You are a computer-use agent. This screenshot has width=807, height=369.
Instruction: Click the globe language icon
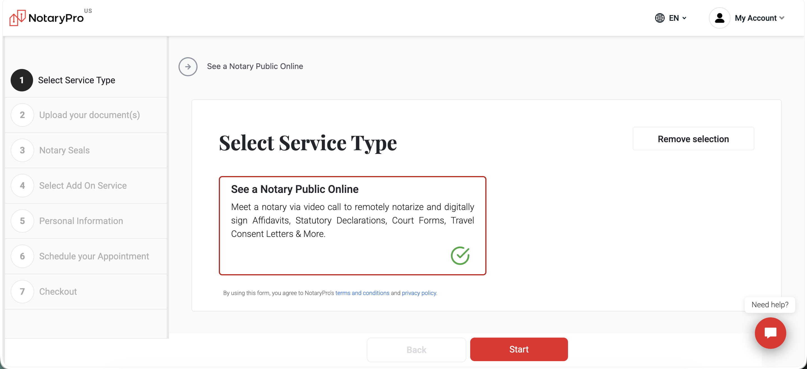pos(659,18)
